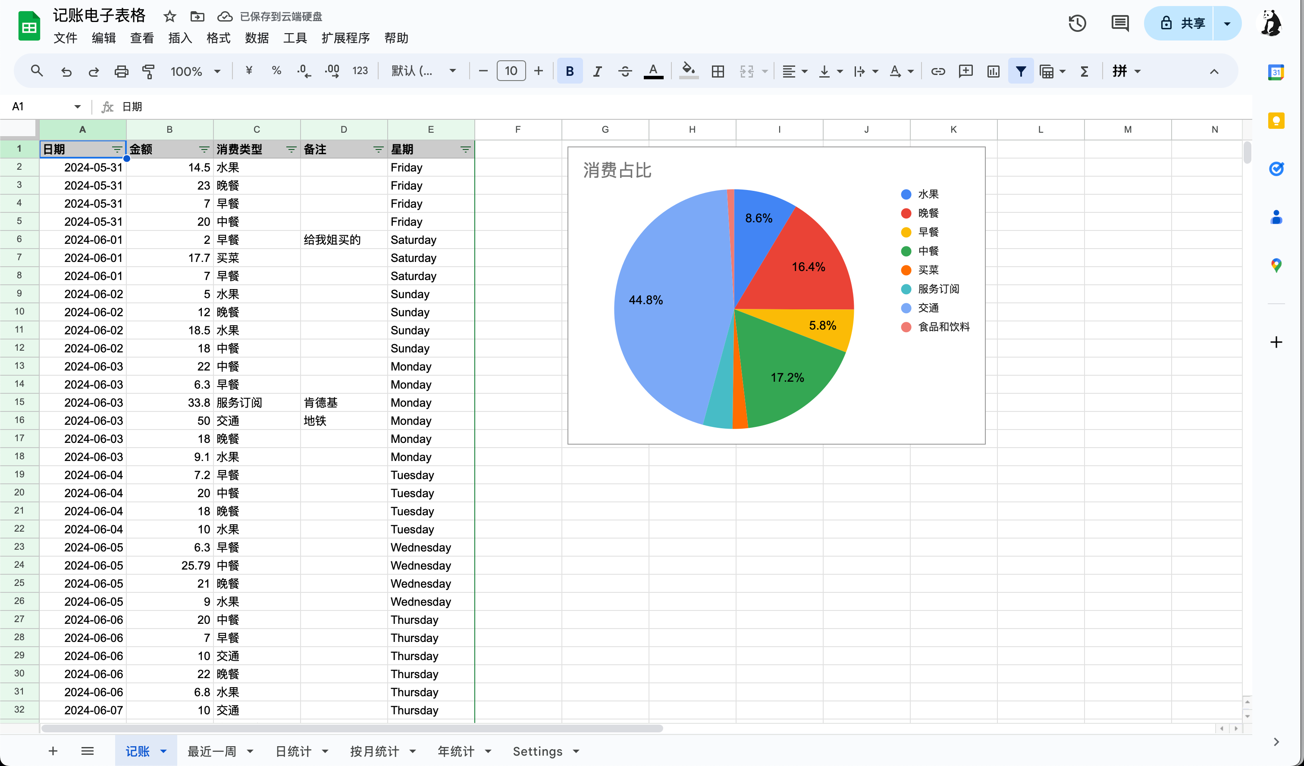Switch to the Settings sheet tab

click(537, 751)
